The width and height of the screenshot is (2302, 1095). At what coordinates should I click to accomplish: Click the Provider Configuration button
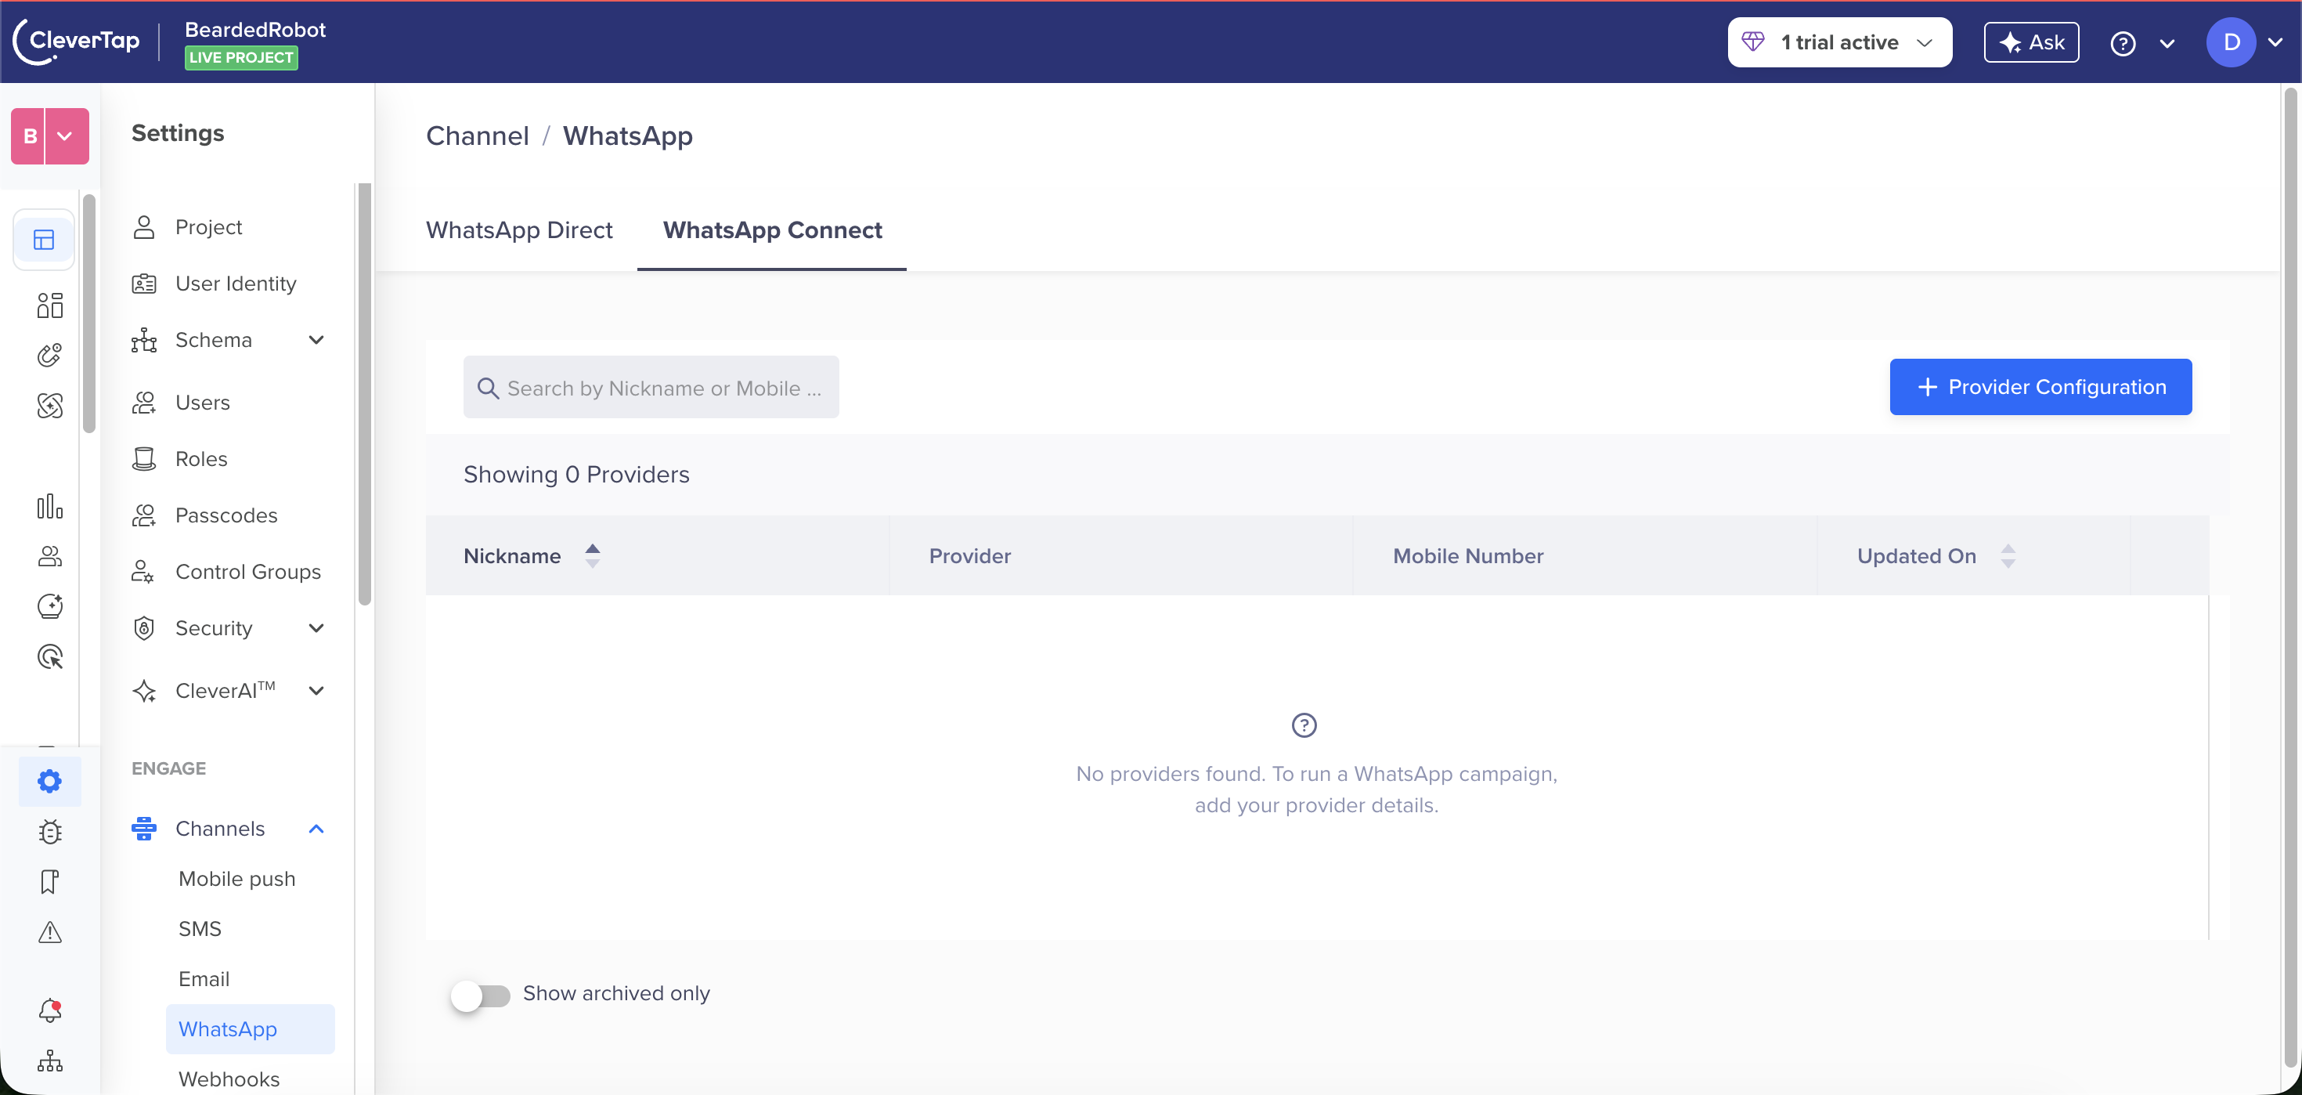pos(2040,387)
